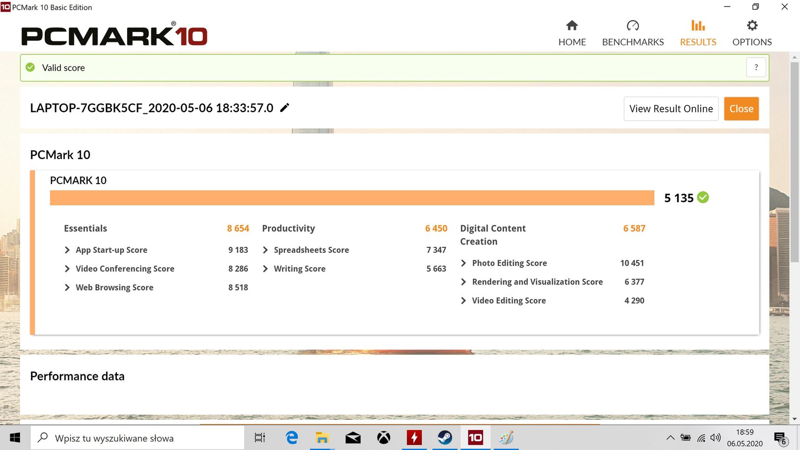
Task: Click the Digital Content Creation score 6 587
Action: coord(634,228)
